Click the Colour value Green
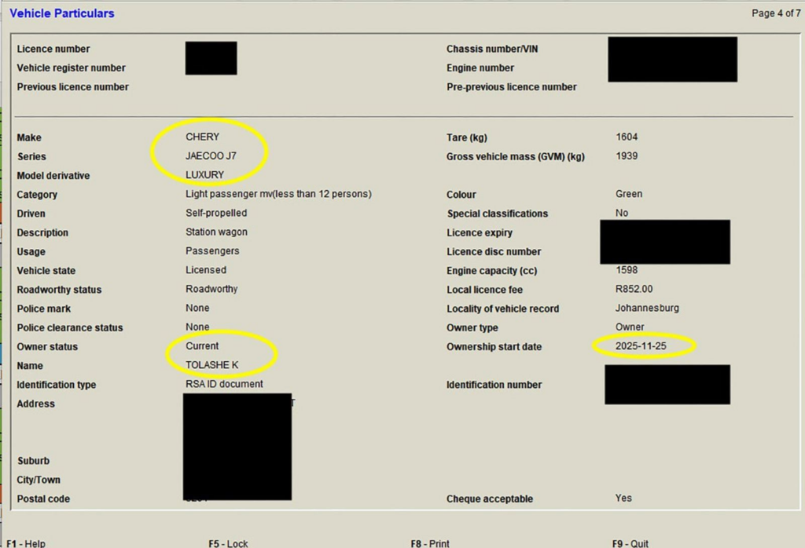805x548 pixels. point(629,194)
